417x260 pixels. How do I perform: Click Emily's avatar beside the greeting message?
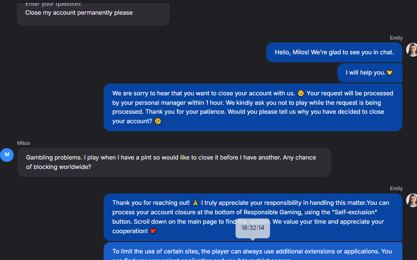[412, 50]
